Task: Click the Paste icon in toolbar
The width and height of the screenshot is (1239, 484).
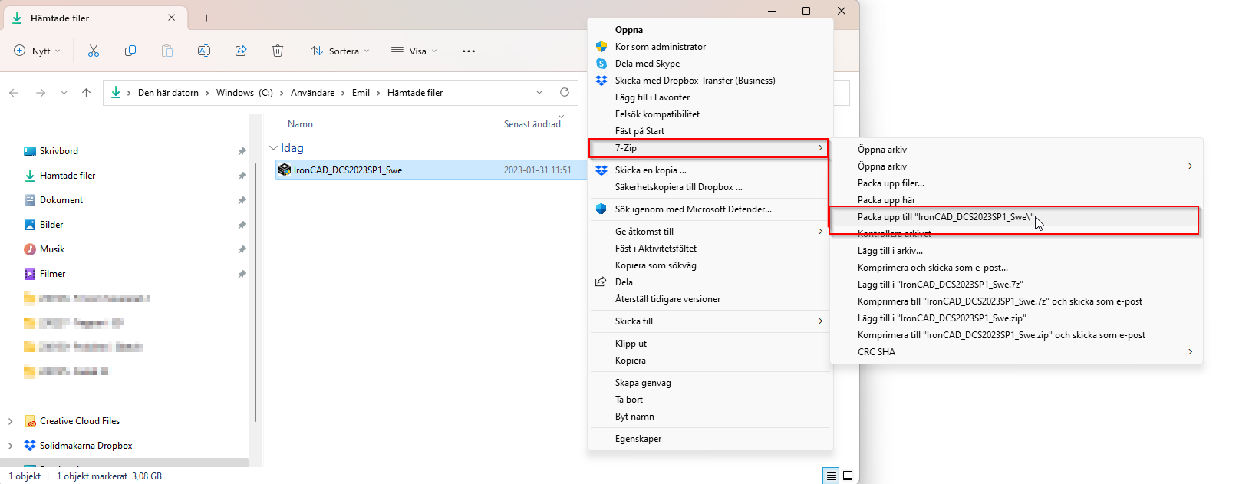Action: [x=167, y=51]
